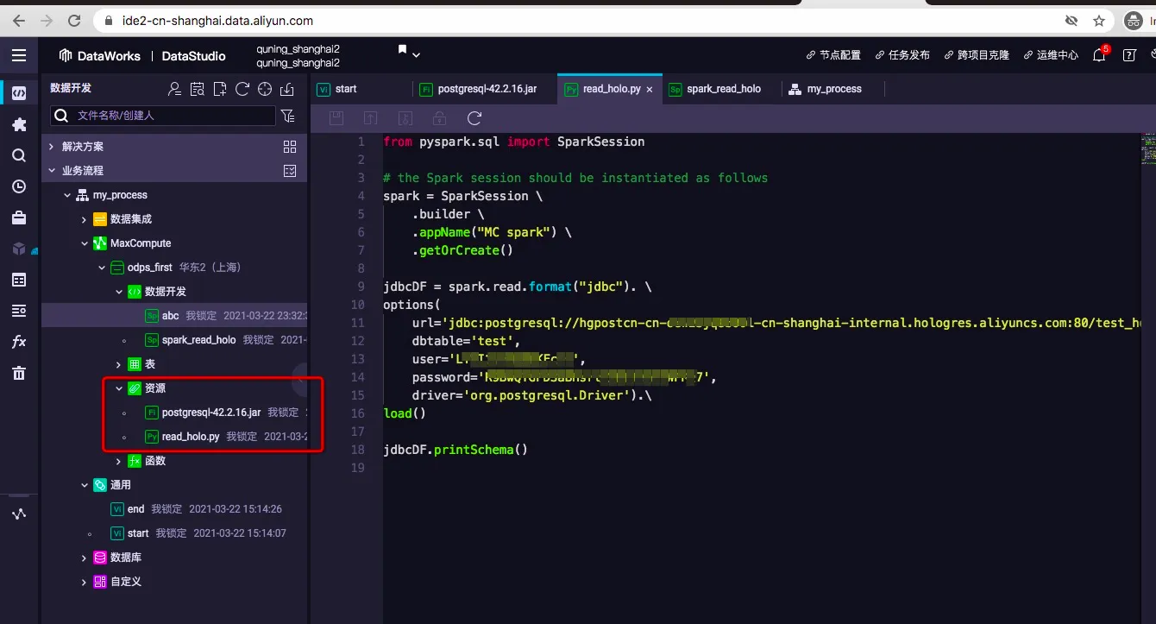The height and width of the screenshot is (624, 1156).
Task: Open the 跨项目克隆 link
Action: pyautogui.click(x=977, y=55)
